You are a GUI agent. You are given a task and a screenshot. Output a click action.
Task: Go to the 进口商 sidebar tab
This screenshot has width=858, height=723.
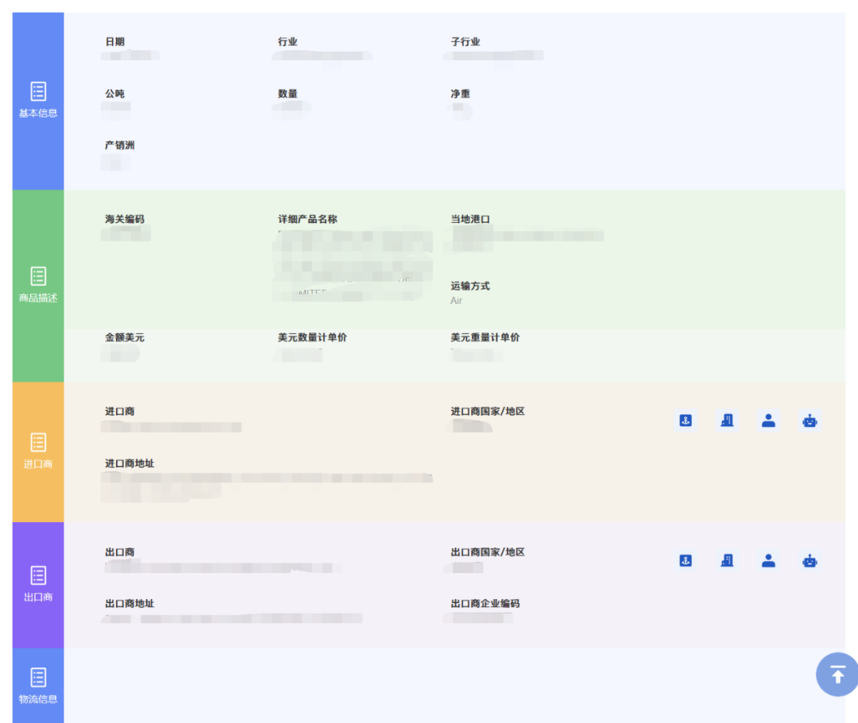(38, 452)
